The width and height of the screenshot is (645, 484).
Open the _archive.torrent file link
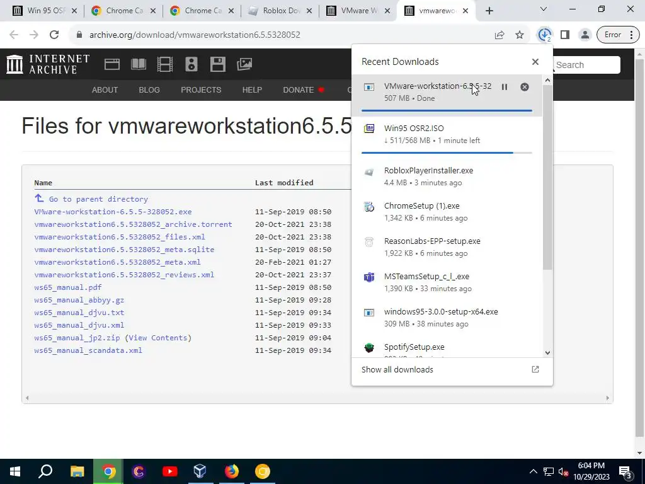point(134,224)
